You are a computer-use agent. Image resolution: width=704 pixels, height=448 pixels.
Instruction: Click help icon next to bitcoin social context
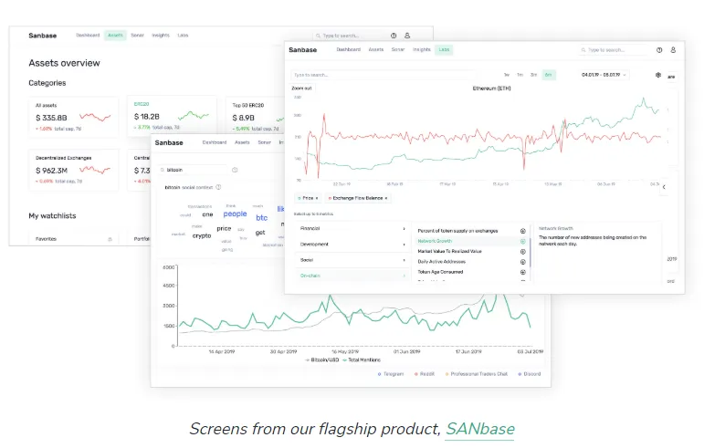point(218,187)
